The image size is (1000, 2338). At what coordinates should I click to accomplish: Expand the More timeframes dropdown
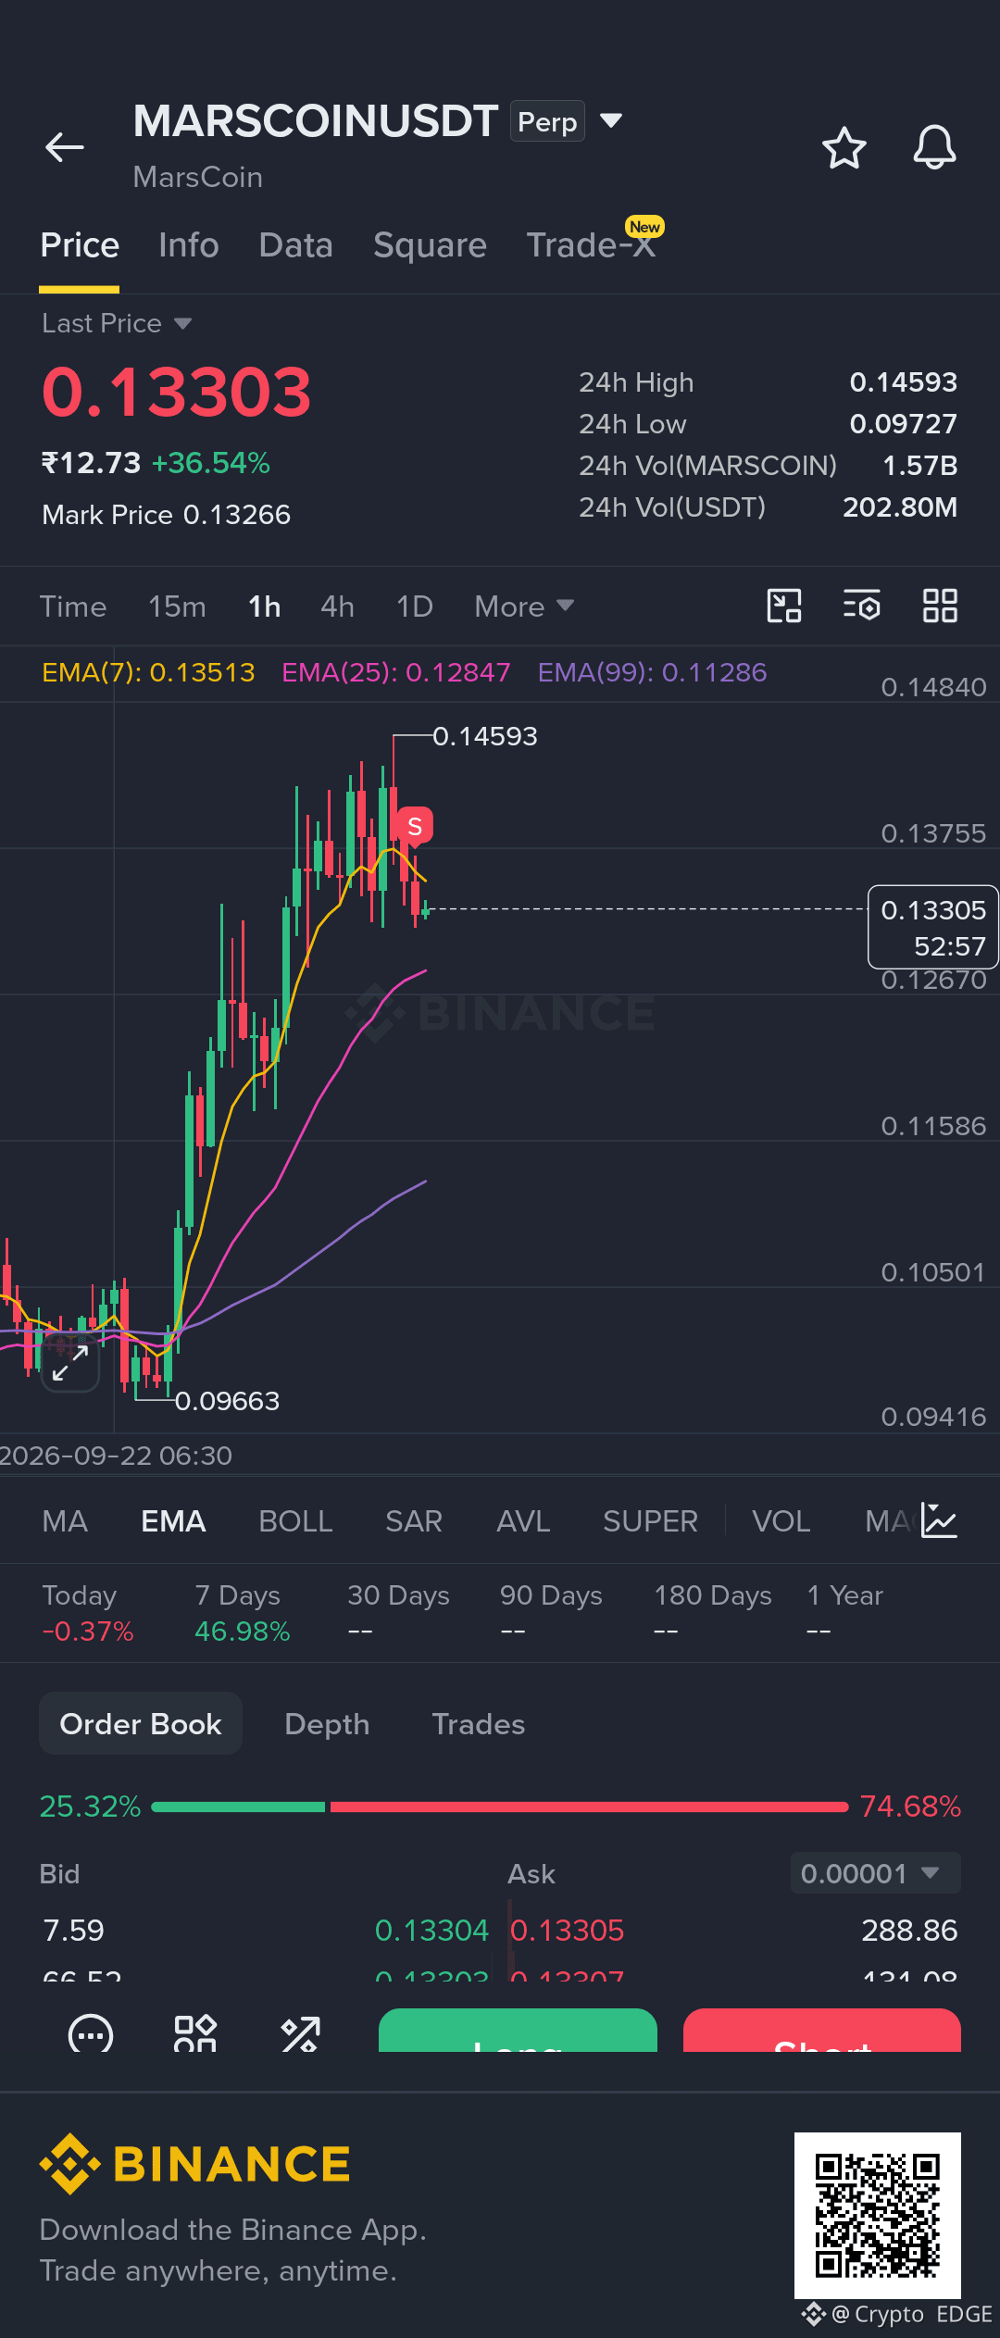tap(524, 606)
